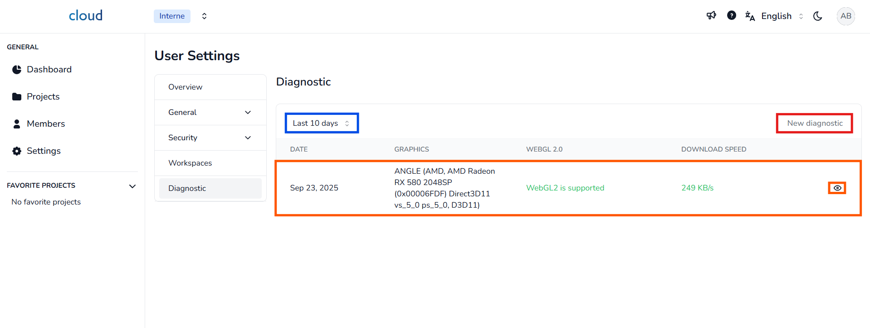Image resolution: width=870 pixels, height=328 pixels.
Task: Click the Projects folder icon
Action: click(x=17, y=97)
